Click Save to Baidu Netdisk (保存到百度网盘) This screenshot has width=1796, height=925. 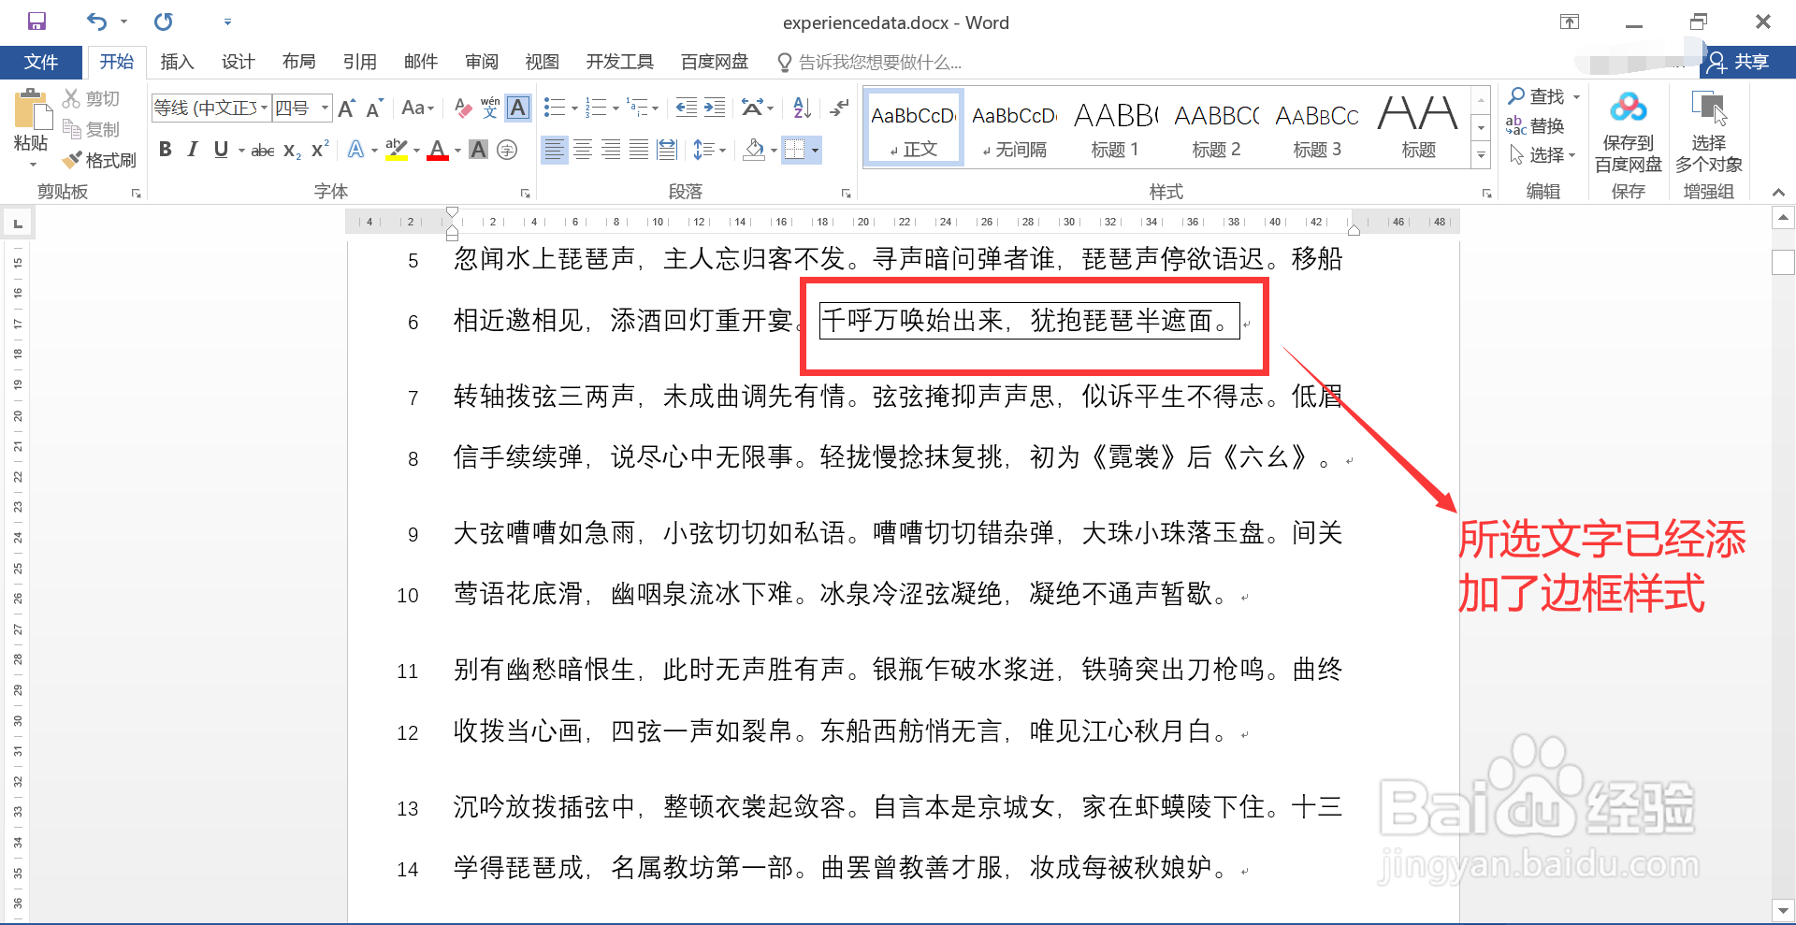coord(1628,131)
